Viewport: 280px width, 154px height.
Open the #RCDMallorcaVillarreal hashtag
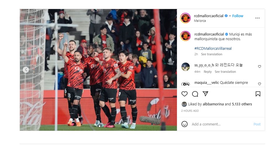(213, 48)
